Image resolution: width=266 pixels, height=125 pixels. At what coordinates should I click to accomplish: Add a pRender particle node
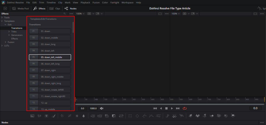coord(182,116)
